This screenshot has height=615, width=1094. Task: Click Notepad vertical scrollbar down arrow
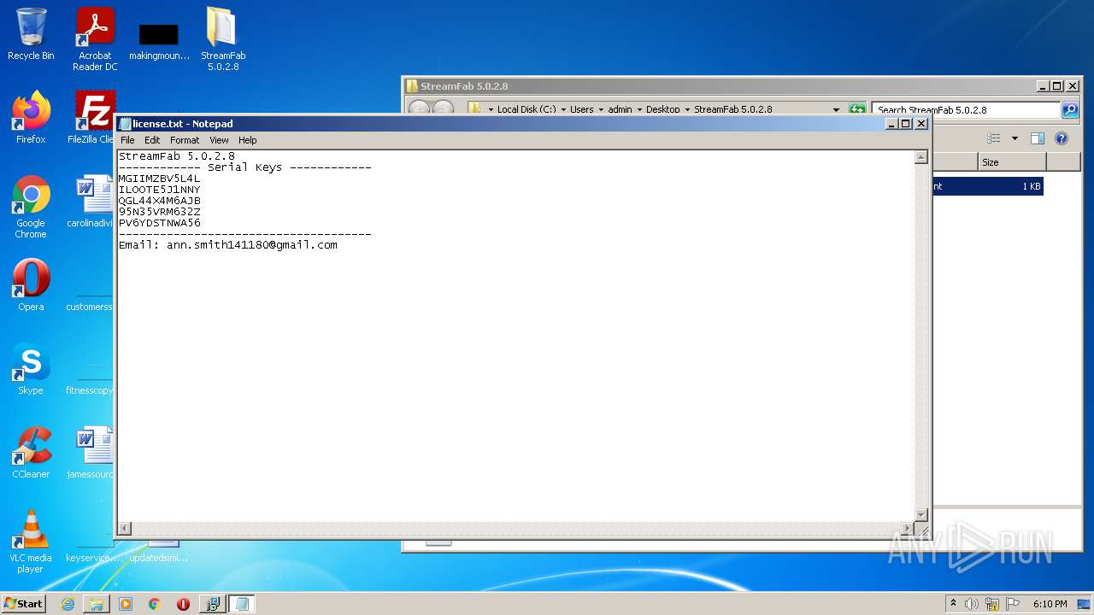click(920, 515)
